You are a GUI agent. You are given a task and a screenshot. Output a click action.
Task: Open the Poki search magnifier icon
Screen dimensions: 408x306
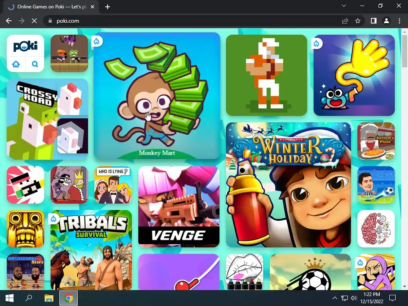point(35,64)
